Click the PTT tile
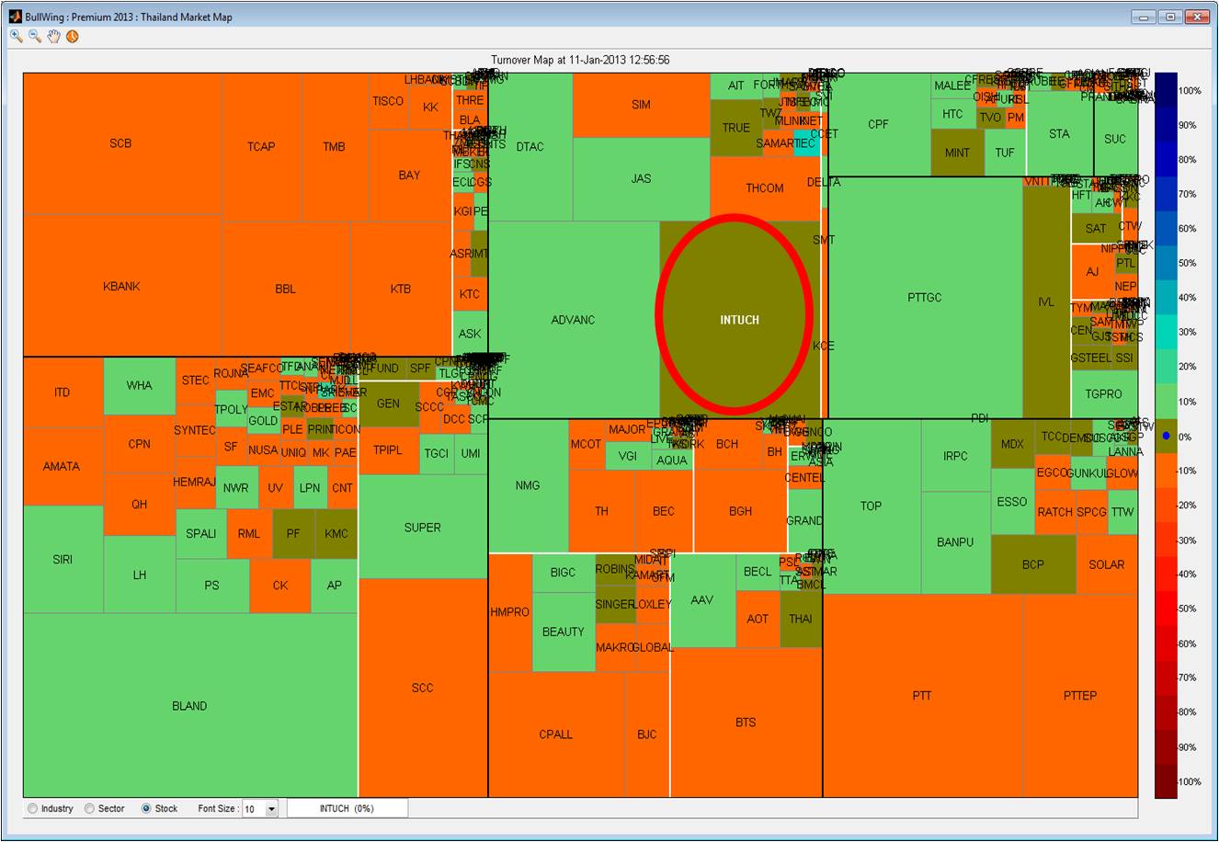 coord(922,696)
